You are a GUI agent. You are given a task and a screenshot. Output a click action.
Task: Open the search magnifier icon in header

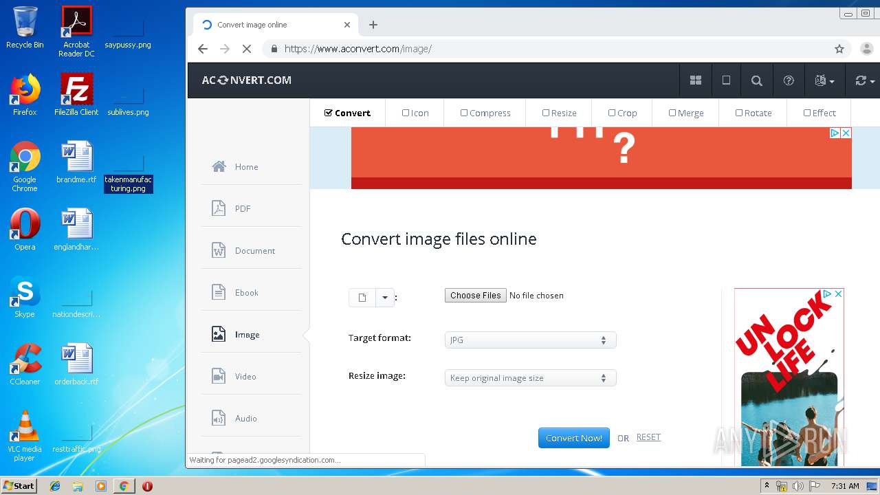click(x=757, y=80)
